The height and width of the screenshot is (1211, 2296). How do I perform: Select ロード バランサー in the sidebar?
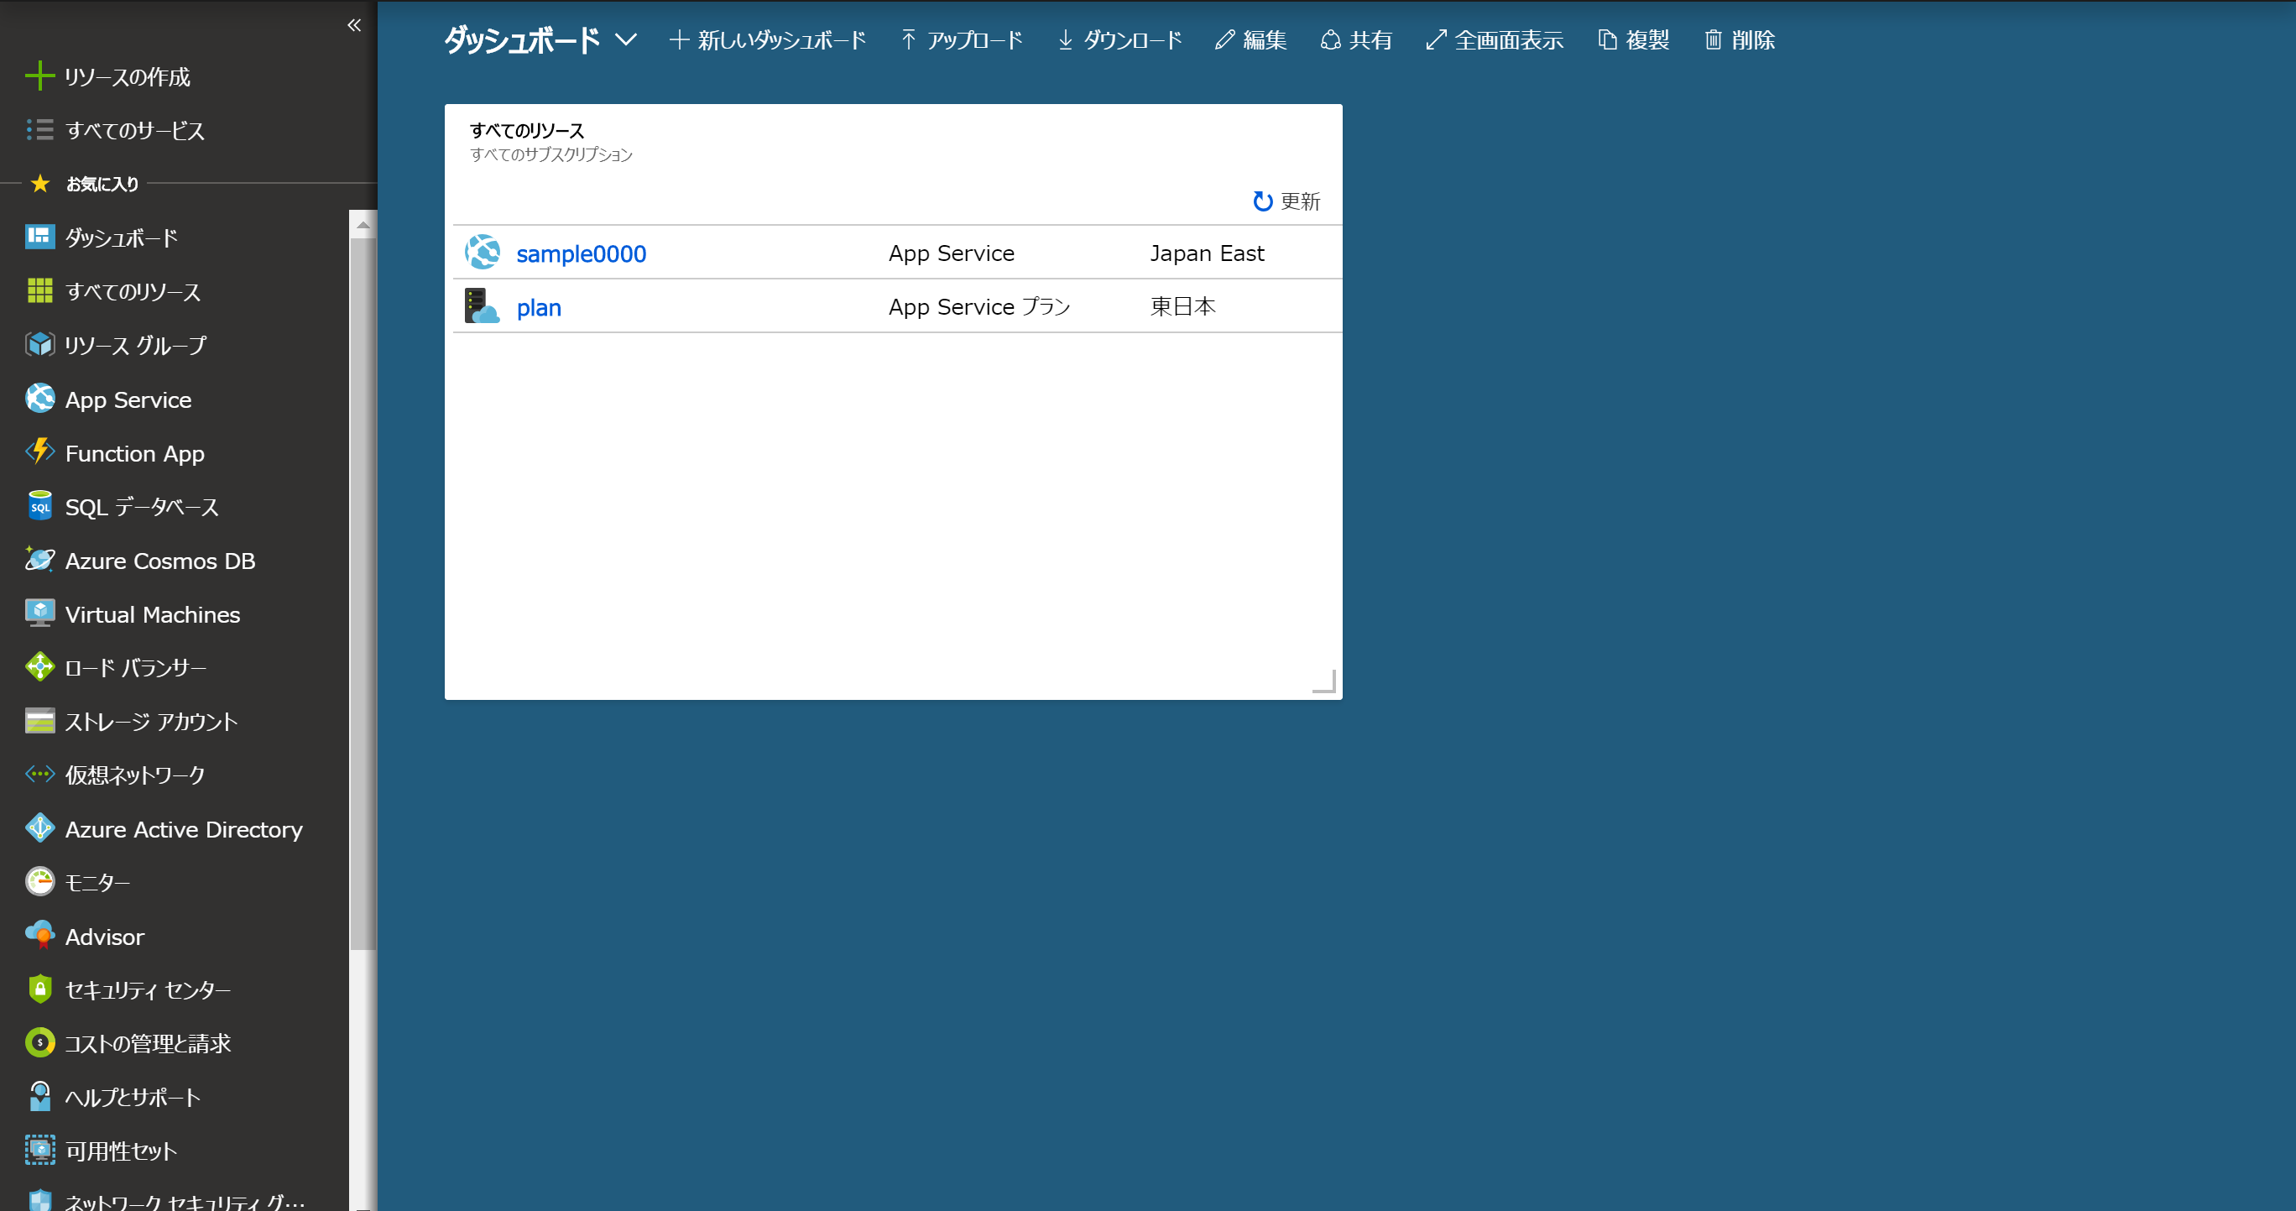pos(135,666)
